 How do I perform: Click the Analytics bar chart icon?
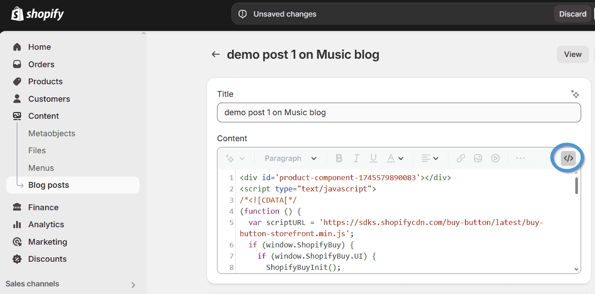click(17, 225)
